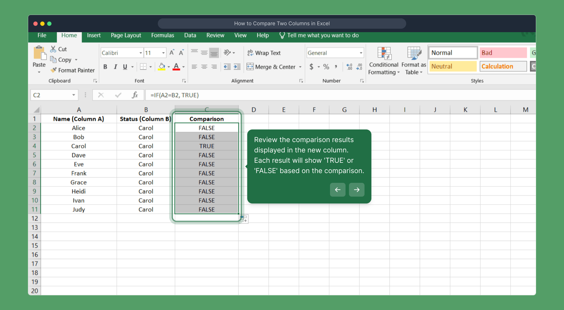Image resolution: width=564 pixels, height=310 pixels.
Task: Open the font size dropdown
Action: (x=163, y=53)
